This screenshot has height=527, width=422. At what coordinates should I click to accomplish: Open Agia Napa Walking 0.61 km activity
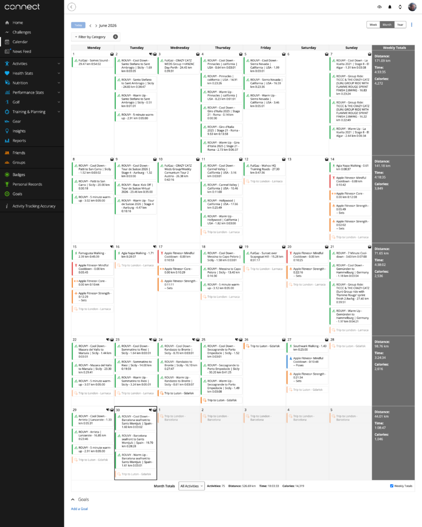350,167
